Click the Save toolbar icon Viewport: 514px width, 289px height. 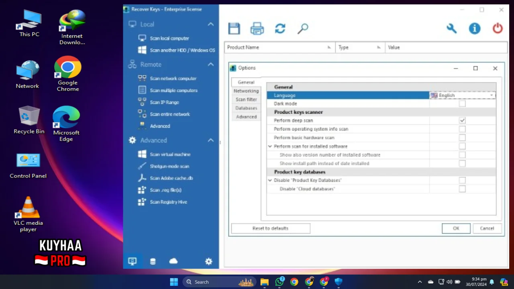pyautogui.click(x=234, y=28)
